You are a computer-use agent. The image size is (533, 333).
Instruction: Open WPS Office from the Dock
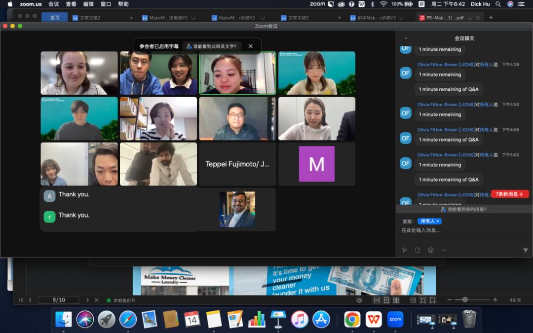(374, 319)
